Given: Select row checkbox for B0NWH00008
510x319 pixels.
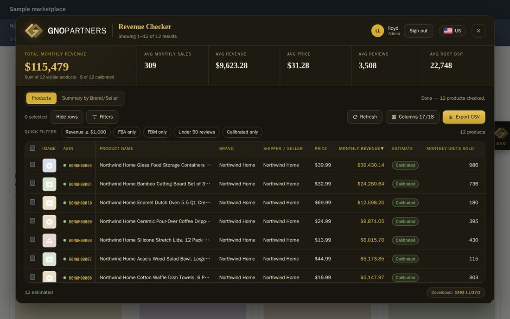Looking at the screenshot, I should [x=32, y=240].
